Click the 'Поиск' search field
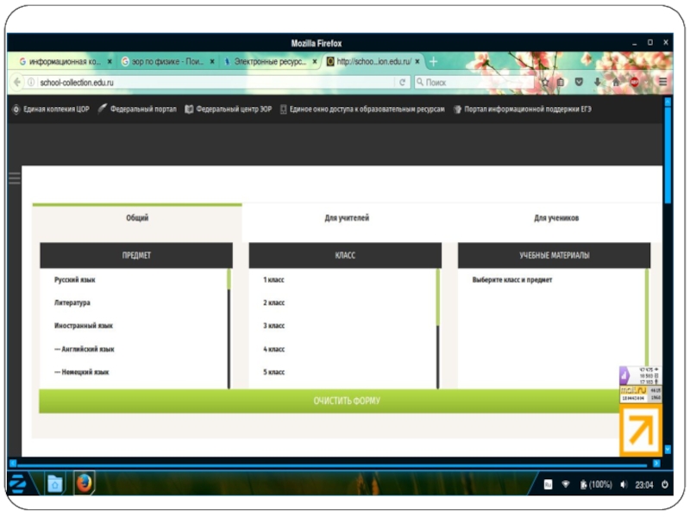The image size is (690, 517). tap(474, 82)
